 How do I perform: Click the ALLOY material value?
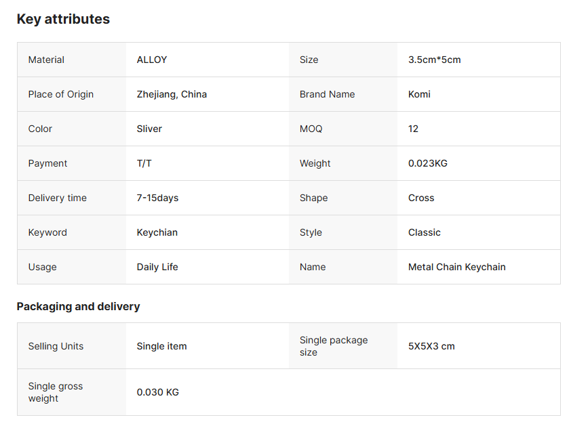tap(152, 60)
